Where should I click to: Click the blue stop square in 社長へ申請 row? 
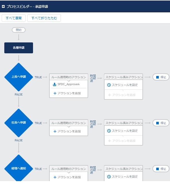click(x=157, y=123)
